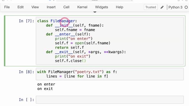189x106 pixels.
Task: Click the 'return self.f' line
Action: click(x=69, y=47)
